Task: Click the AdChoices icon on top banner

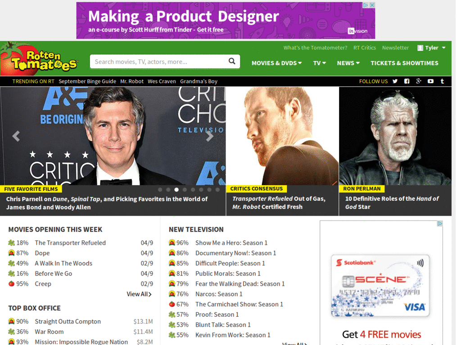Action: coord(366,5)
